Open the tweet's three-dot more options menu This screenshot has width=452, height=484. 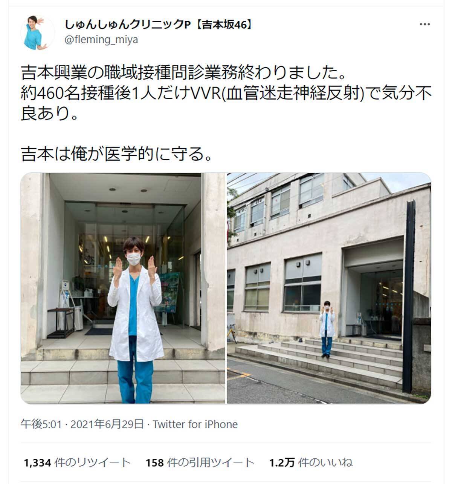425,25
